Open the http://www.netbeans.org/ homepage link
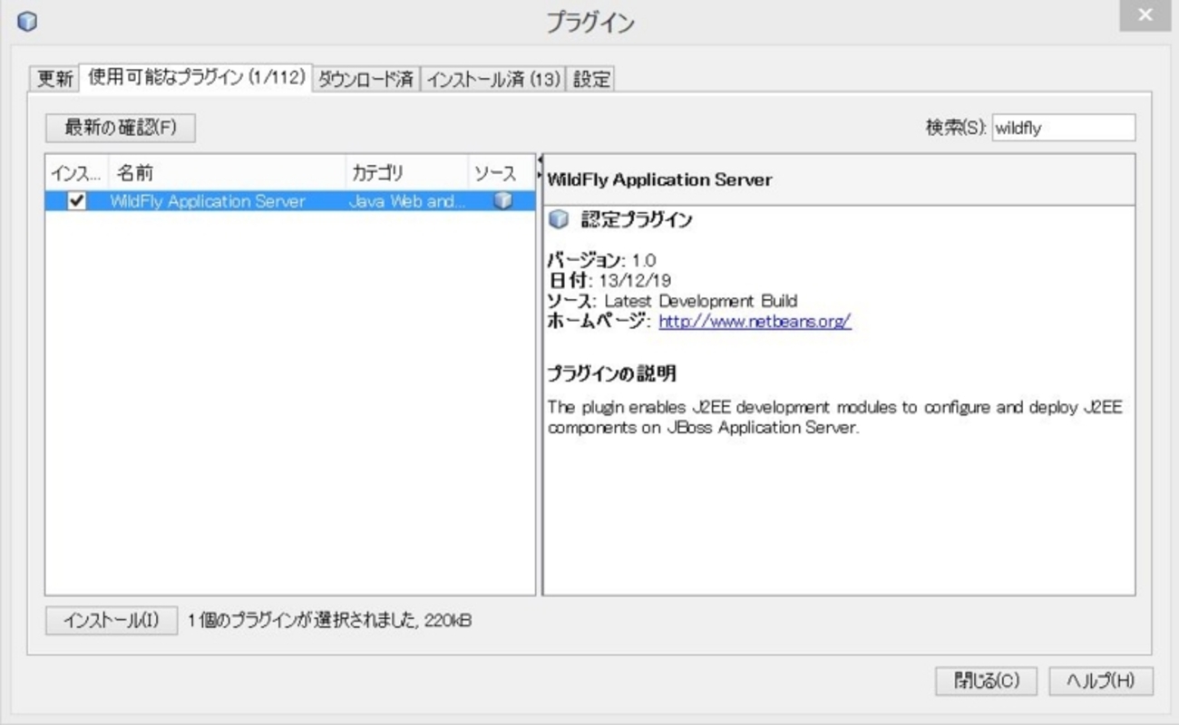Image resolution: width=1179 pixels, height=725 pixels. [x=755, y=321]
